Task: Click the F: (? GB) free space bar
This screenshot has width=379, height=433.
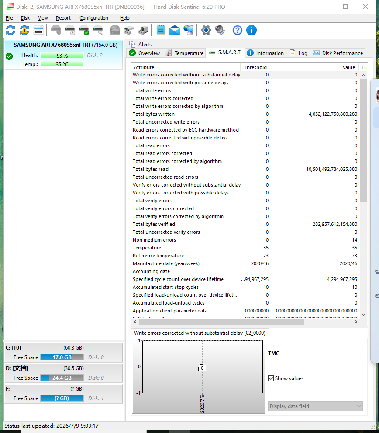Action: point(62,398)
